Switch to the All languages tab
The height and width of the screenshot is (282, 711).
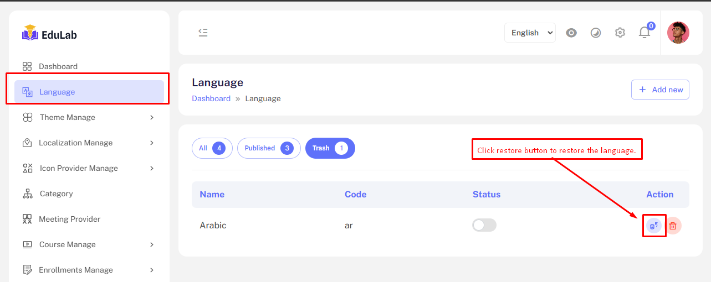[x=212, y=148]
